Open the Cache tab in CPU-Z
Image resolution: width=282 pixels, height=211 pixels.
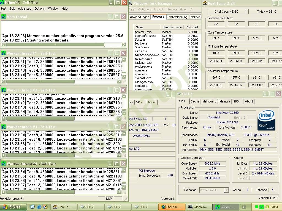click(195, 101)
